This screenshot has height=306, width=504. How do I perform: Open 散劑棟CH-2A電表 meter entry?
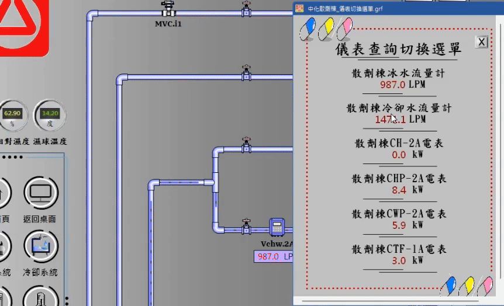pos(399,144)
